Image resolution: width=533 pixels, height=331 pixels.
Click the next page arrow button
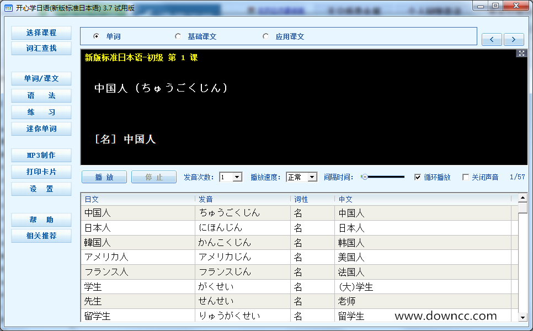point(514,39)
